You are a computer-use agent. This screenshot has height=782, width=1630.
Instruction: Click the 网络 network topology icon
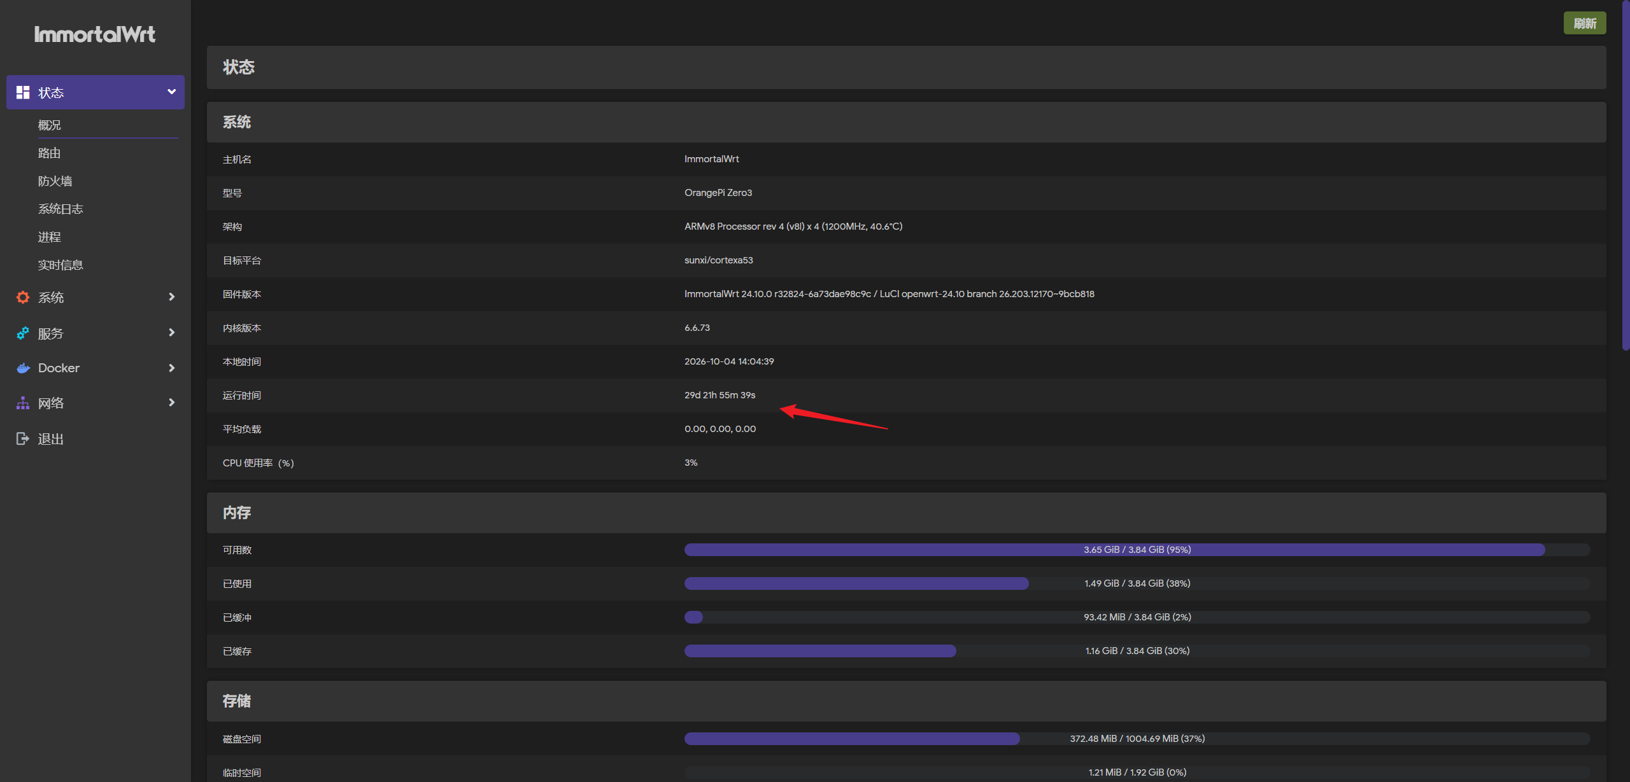[x=23, y=403]
